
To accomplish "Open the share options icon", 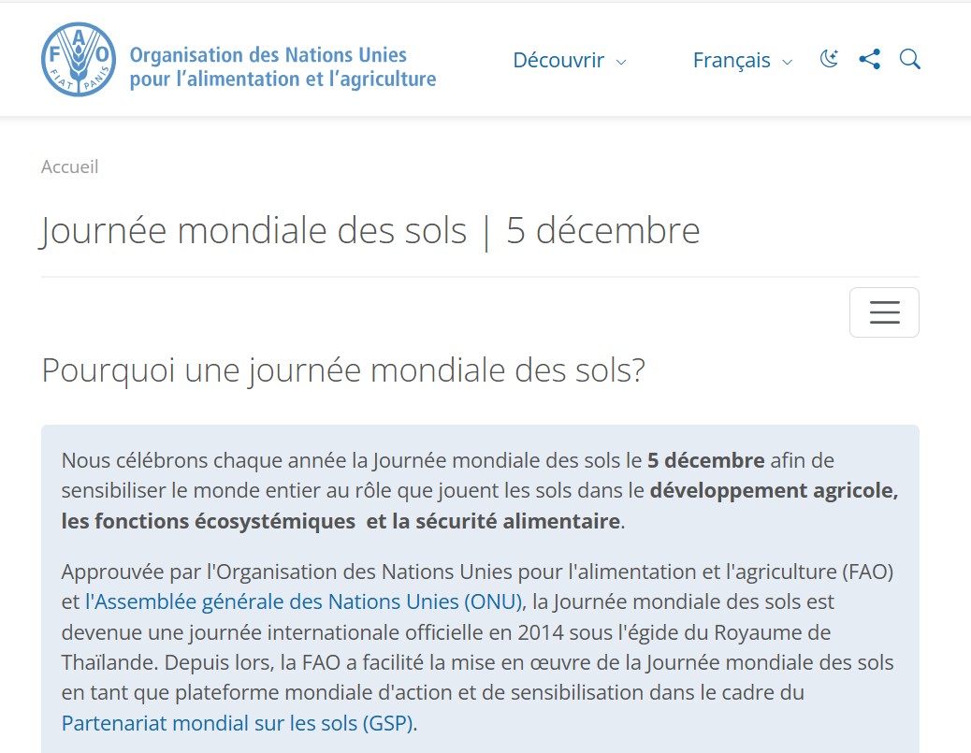I will pos(869,60).
